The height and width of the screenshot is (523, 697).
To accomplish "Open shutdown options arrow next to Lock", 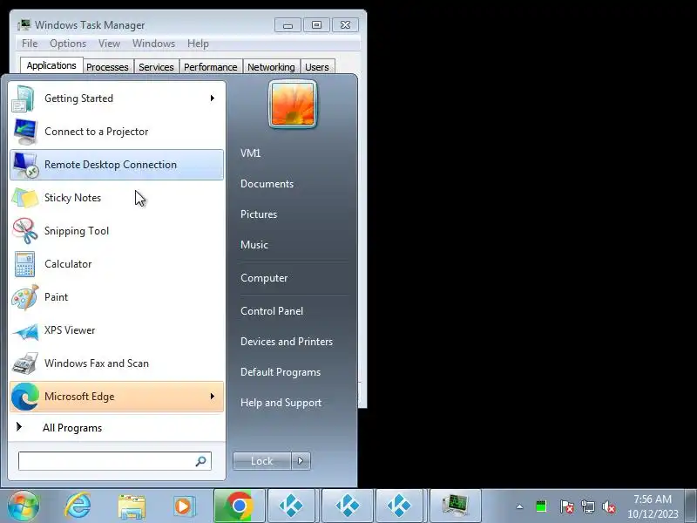I will pyautogui.click(x=301, y=461).
